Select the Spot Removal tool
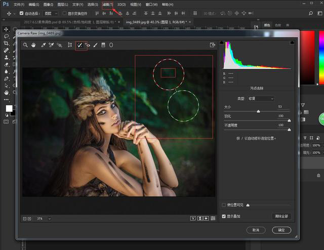Screen dimensions: 324x250 pos(80,45)
